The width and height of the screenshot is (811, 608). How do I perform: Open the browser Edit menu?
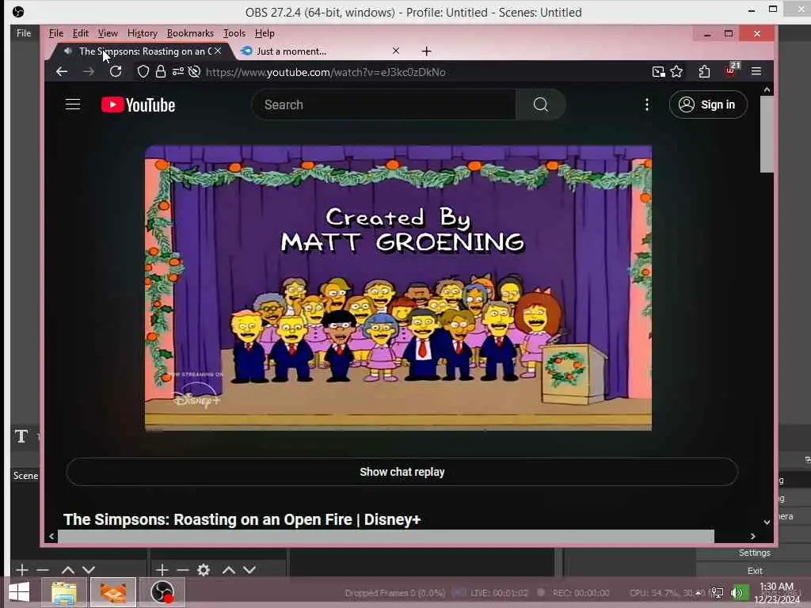80,33
